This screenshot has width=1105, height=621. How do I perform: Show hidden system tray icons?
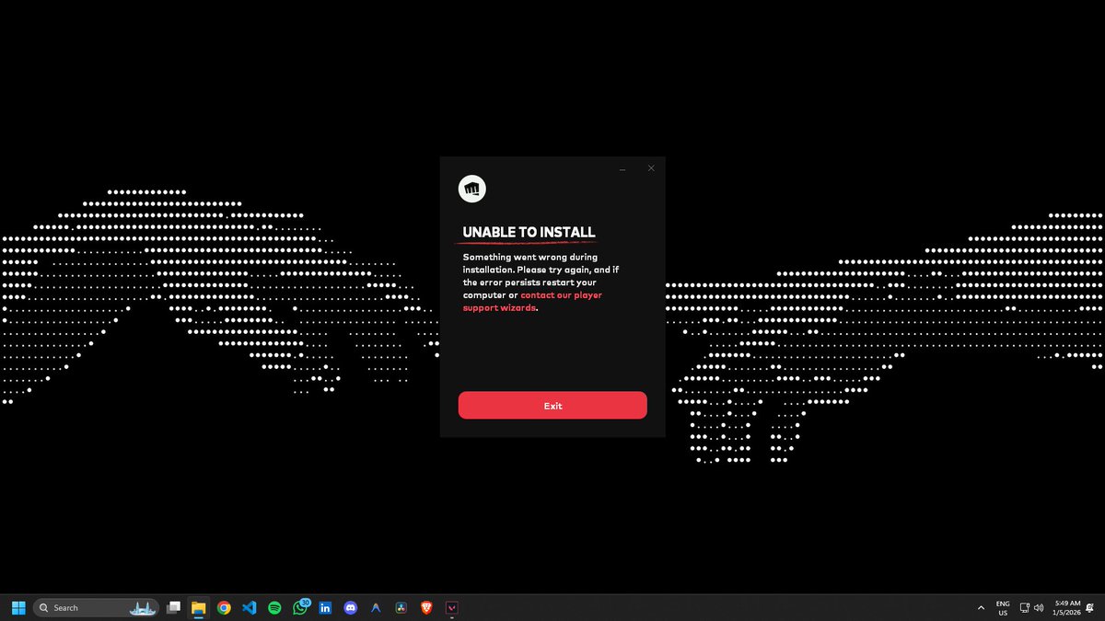981,608
